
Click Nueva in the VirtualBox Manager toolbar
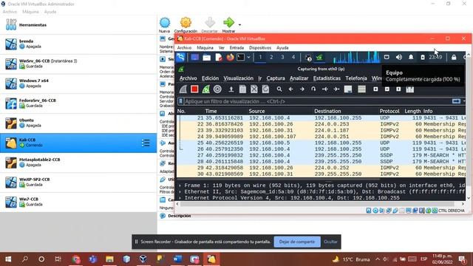(x=165, y=25)
